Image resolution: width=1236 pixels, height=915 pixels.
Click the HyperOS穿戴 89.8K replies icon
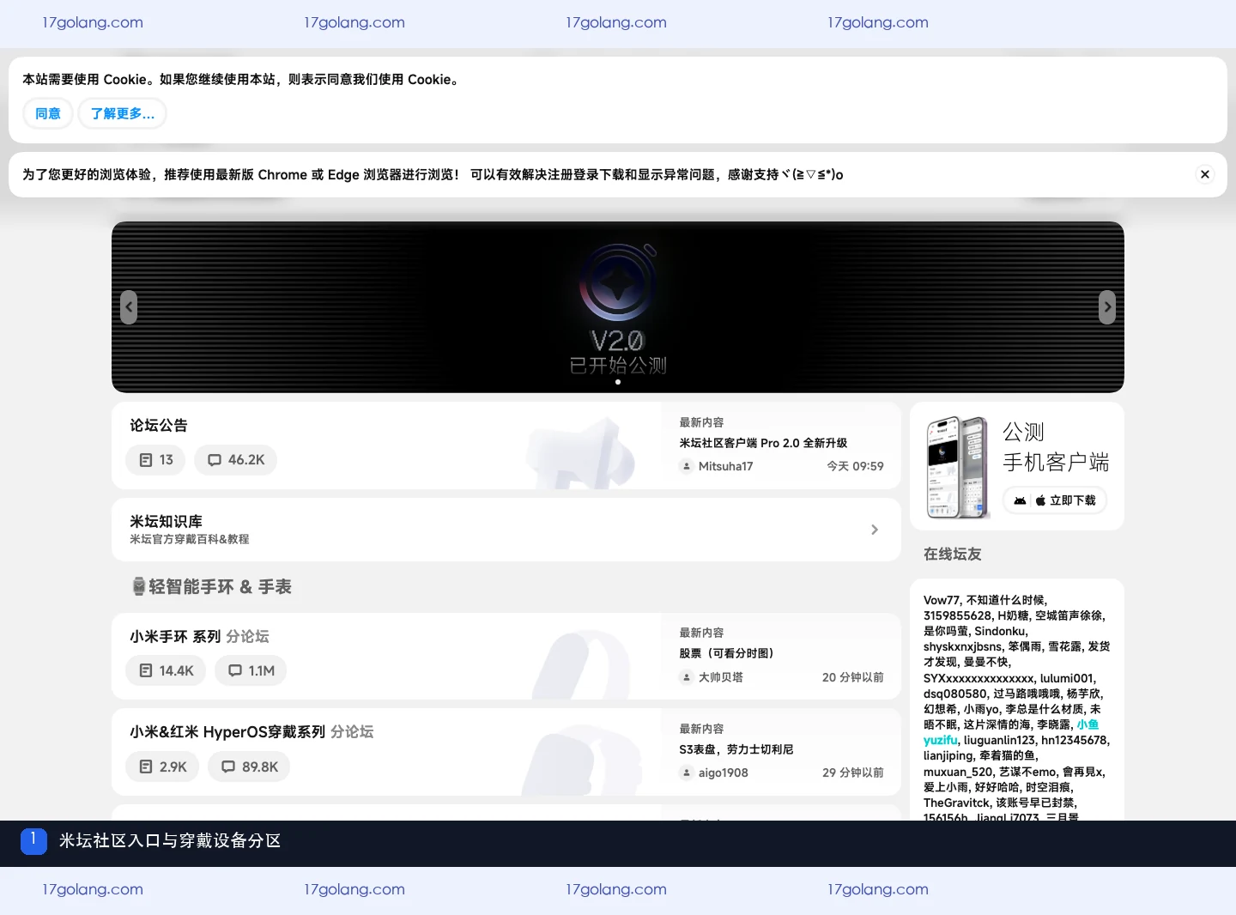[228, 767]
